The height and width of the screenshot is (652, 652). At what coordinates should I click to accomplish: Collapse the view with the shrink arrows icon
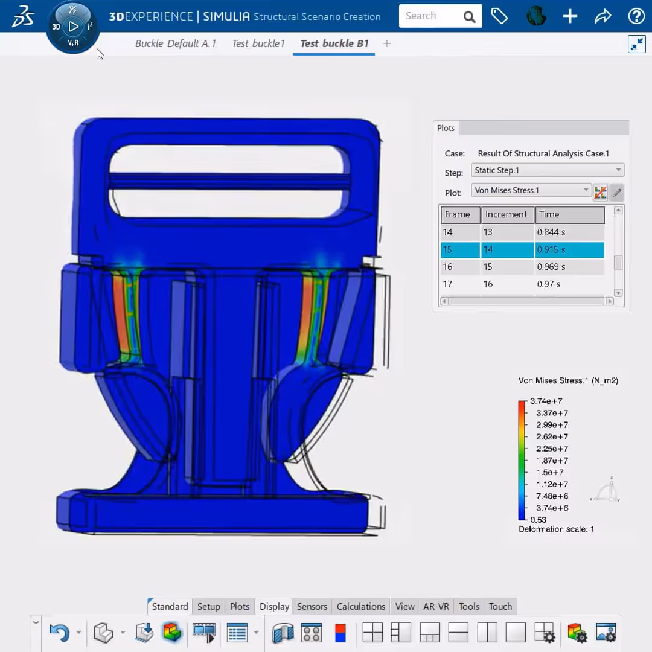[637, 44]
